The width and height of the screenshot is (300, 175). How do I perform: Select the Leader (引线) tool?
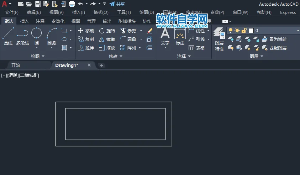197,39
